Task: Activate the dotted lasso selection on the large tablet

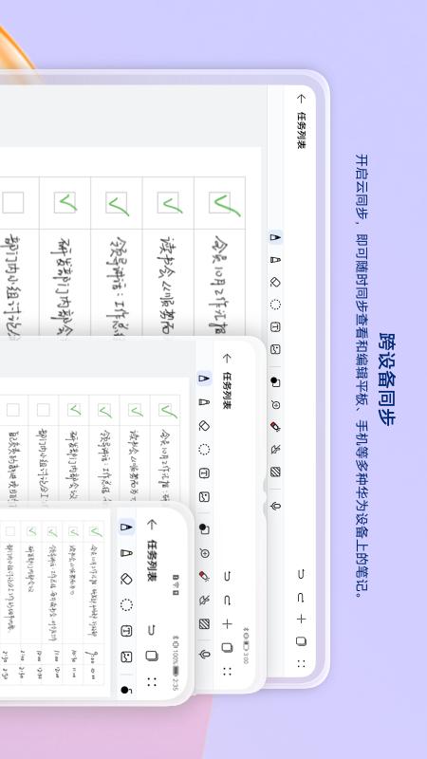Action: (x=275, y=305)
